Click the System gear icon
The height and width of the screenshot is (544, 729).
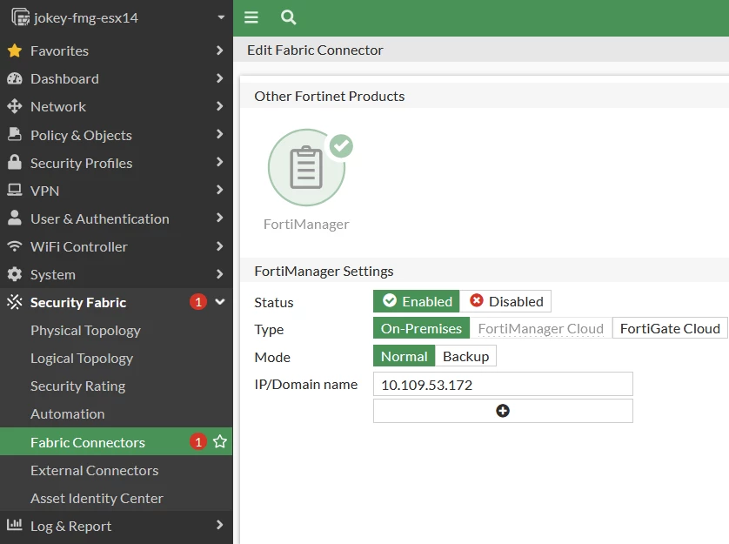[15, 274]
